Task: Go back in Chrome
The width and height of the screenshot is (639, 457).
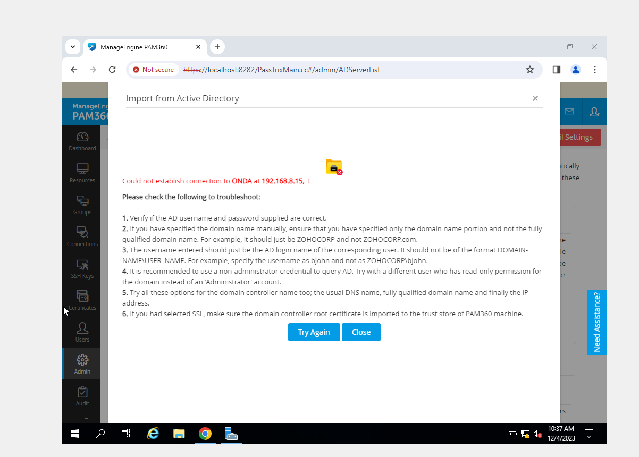Action: [74, 70]
